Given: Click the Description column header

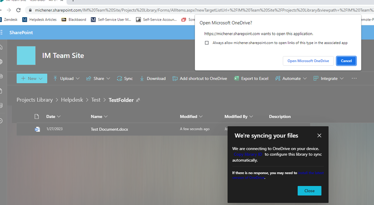Looking at the screenshot, I should [280, 116].
